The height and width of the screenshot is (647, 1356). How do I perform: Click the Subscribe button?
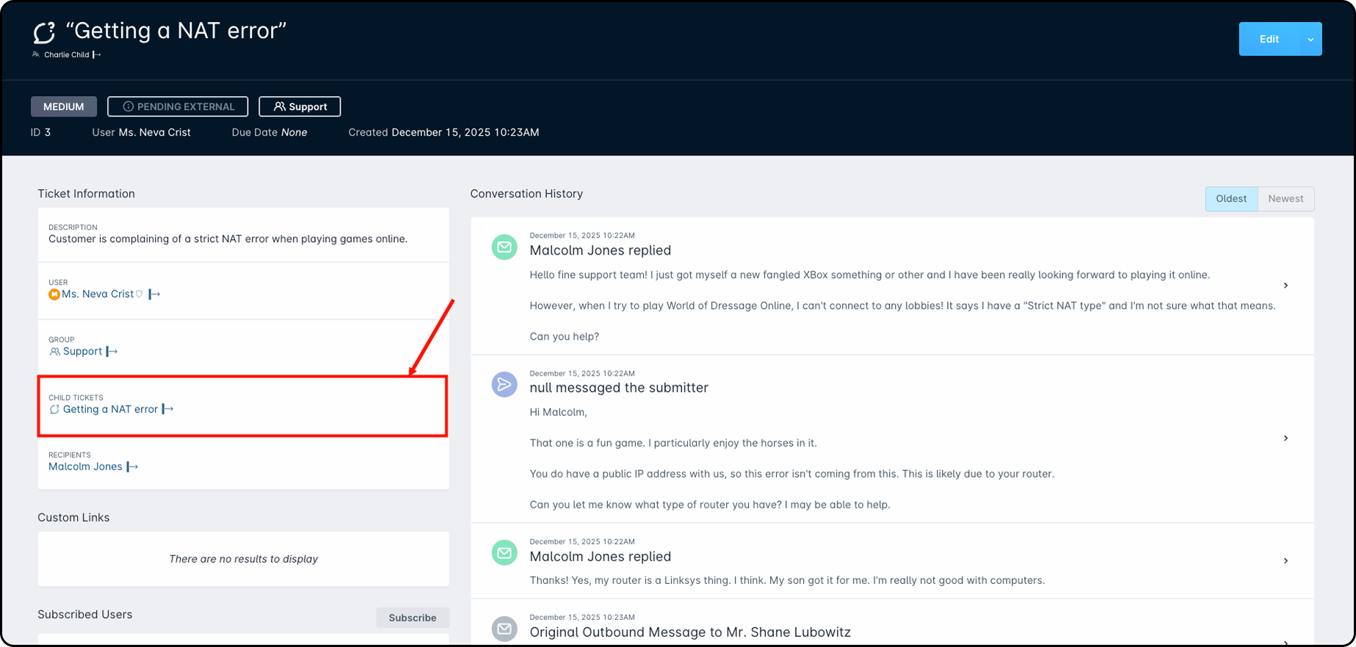(413, 618)
